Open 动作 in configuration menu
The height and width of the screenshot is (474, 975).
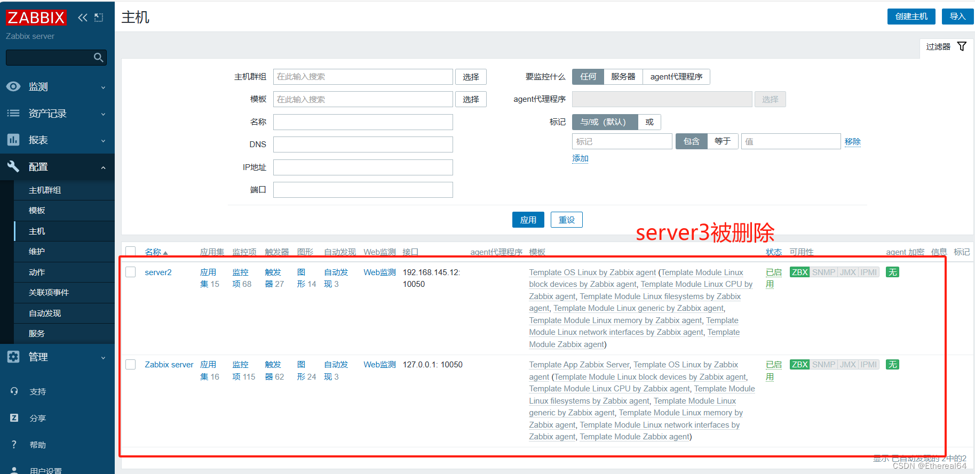click(x=37, y=272)
